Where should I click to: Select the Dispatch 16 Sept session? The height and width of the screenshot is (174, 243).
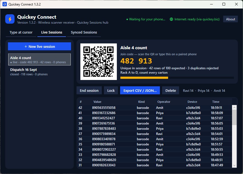point(39,72)
